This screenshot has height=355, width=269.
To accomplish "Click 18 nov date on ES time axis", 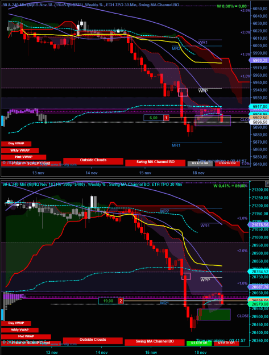I will [198, 173].
